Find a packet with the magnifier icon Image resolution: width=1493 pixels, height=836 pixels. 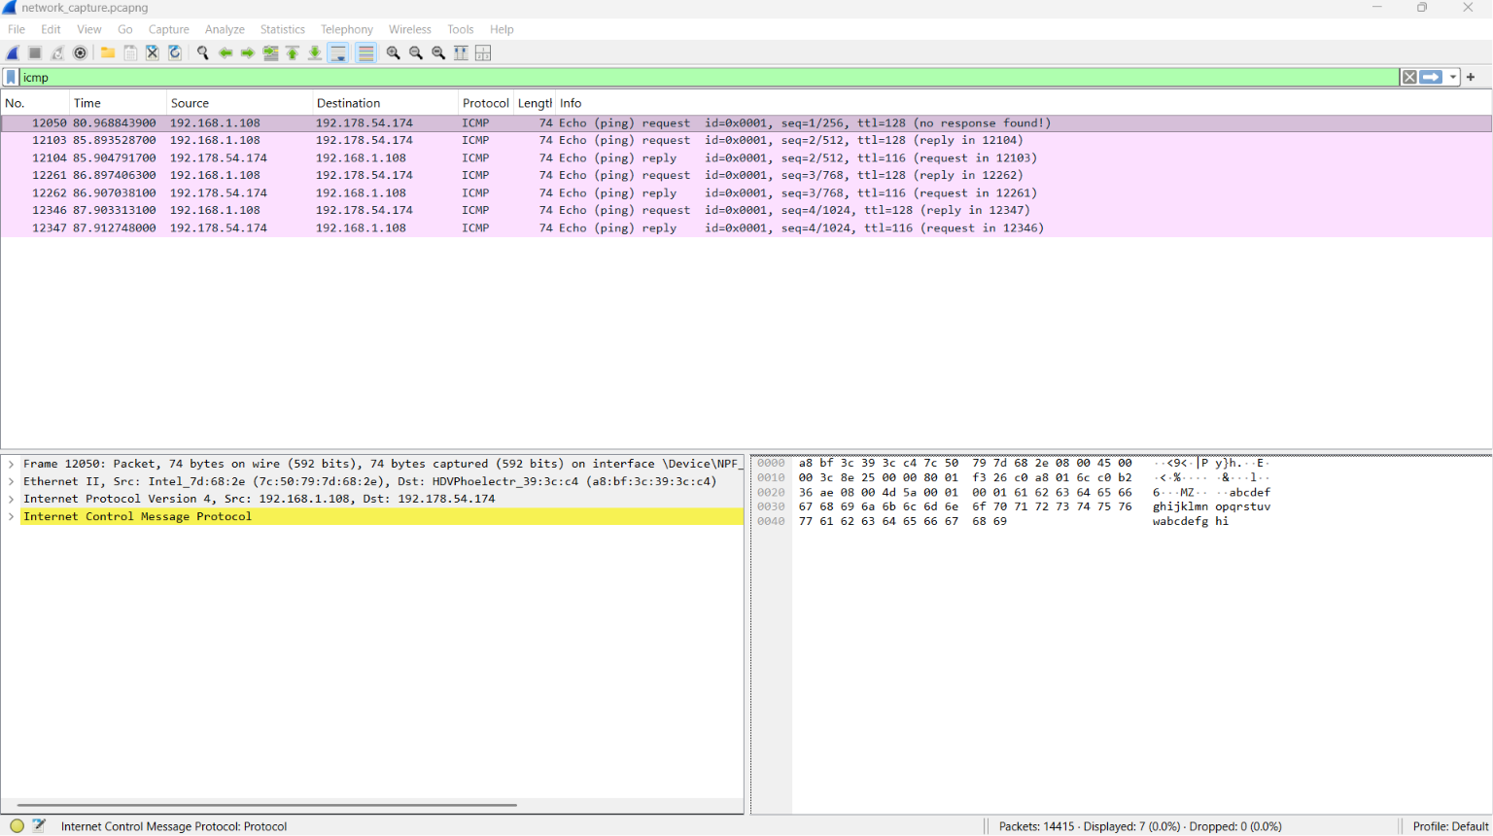point(202,52)
